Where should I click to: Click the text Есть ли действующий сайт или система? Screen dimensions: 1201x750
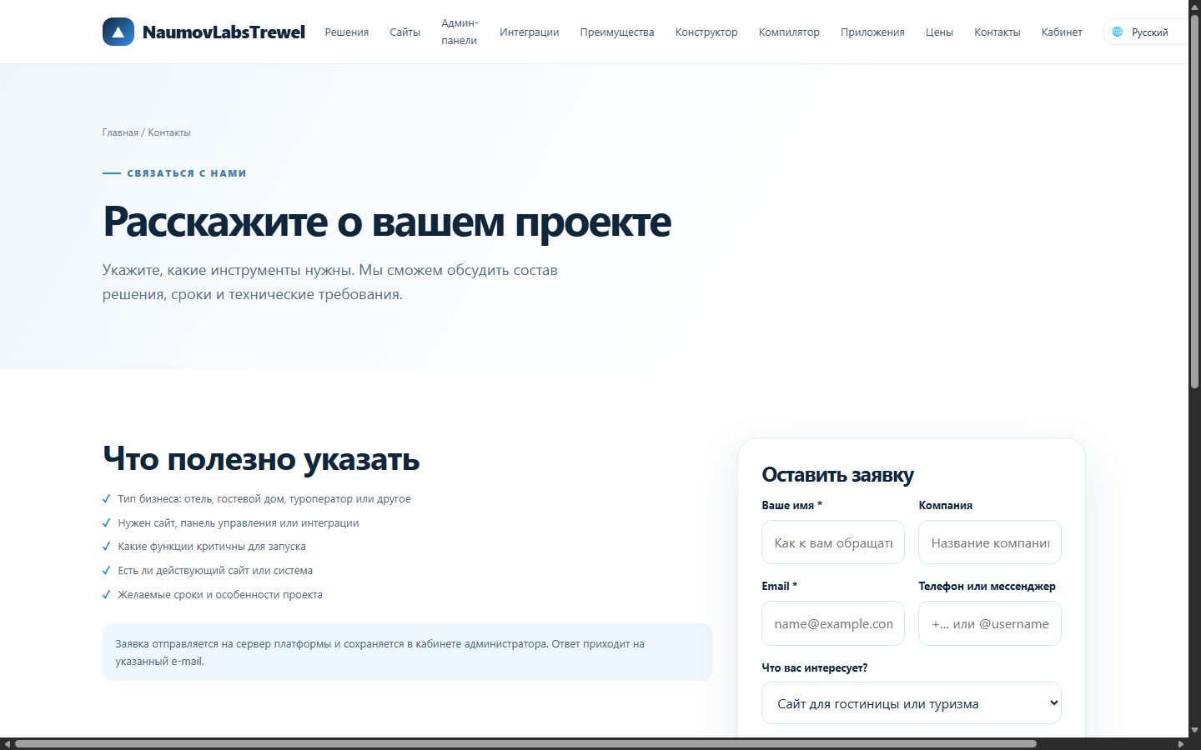[x=215, y=571]
